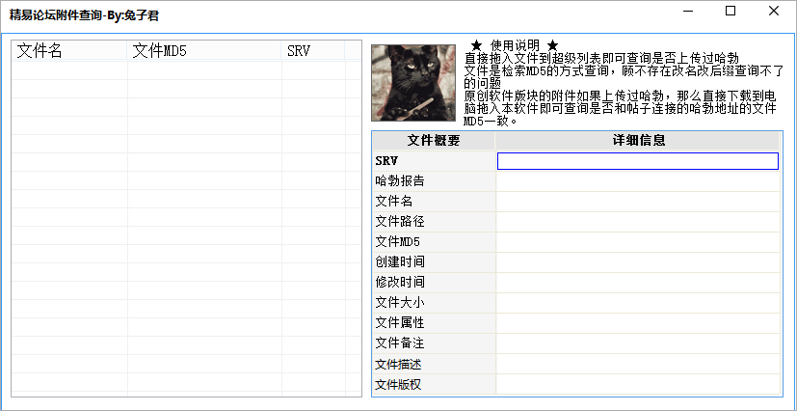Select the 文件备注 row label
797x411 pixels.
click(434, 343)
